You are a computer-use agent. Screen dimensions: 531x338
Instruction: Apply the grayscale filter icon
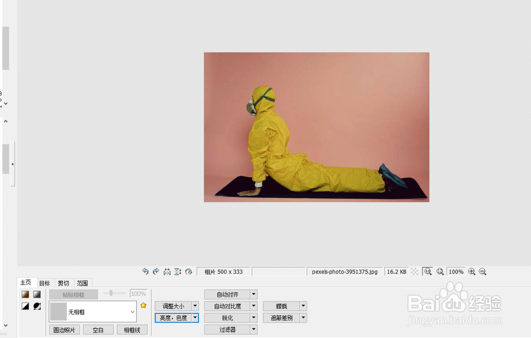coord(37,294)
